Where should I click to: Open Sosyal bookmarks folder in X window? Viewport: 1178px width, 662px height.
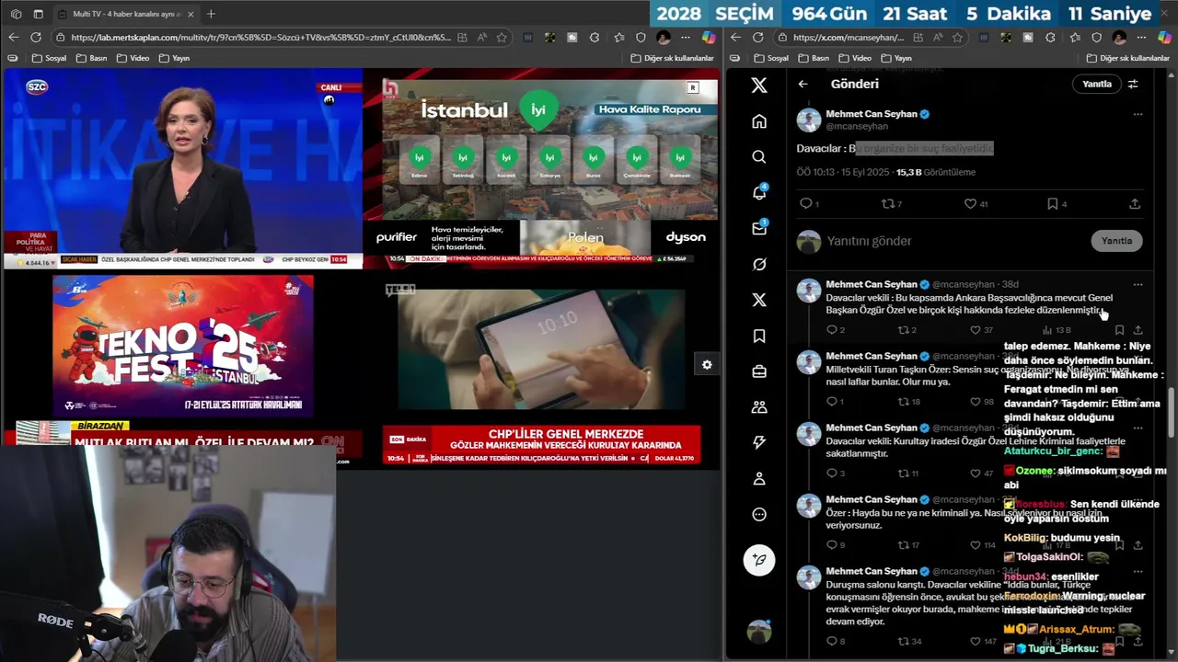click(x=771, y=58)
